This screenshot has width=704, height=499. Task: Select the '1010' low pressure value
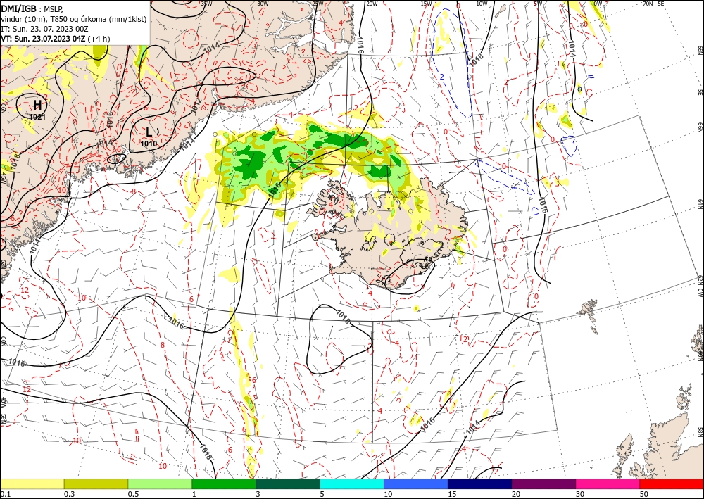tap(149, 144)
